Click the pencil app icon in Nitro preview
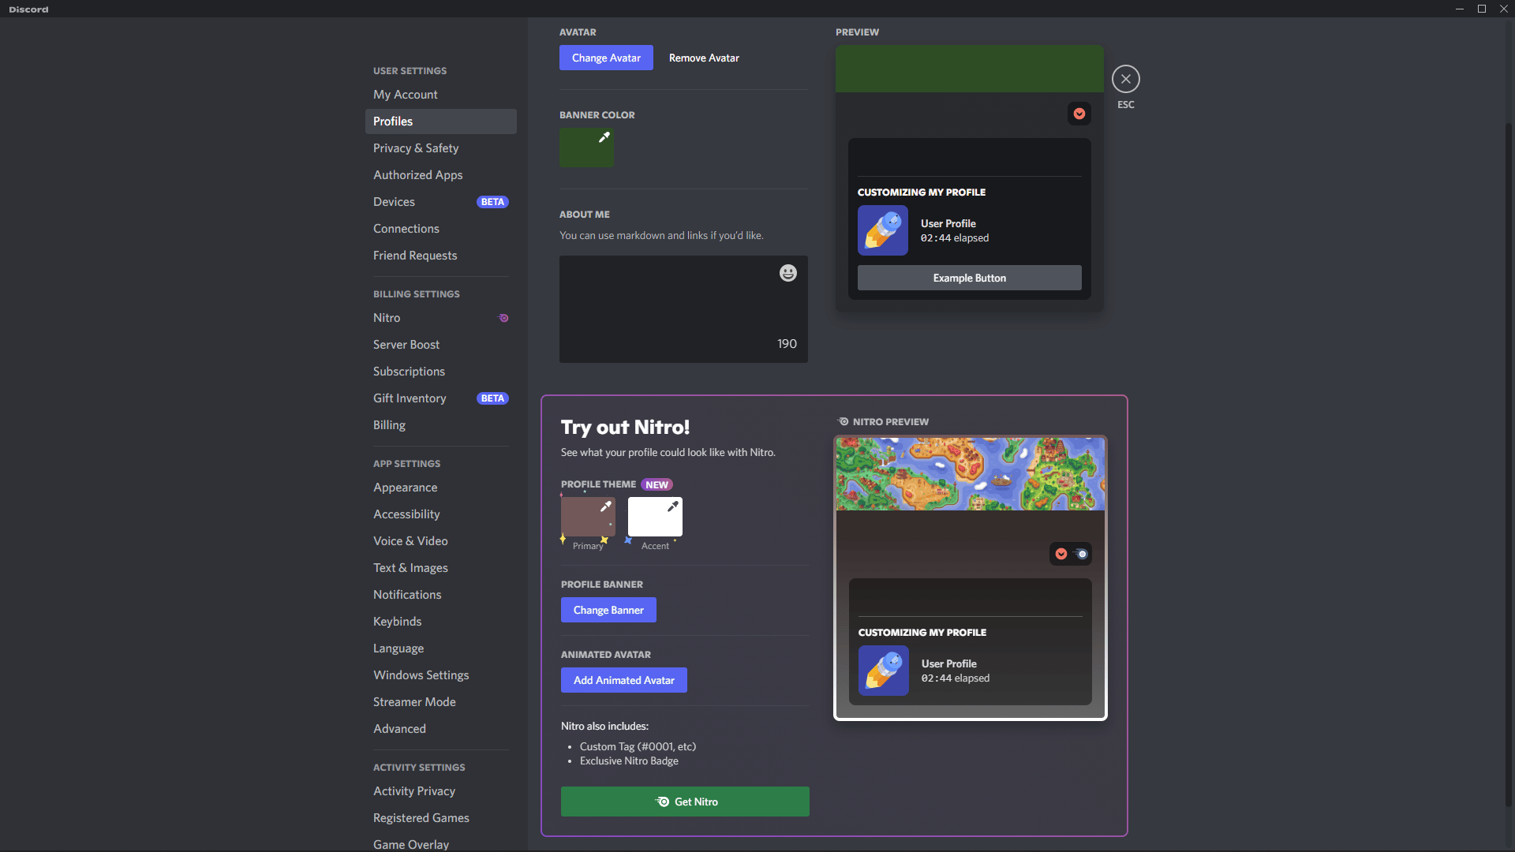 point(884,671)
